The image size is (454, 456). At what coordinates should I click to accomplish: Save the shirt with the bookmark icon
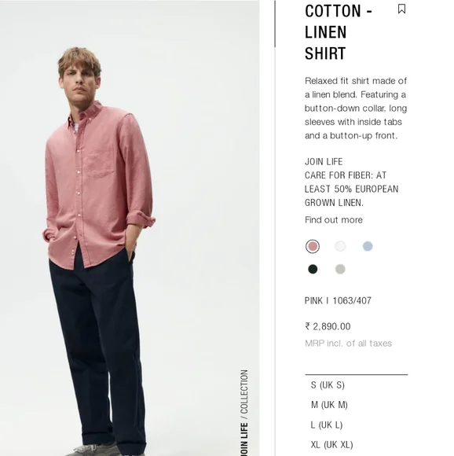401,9
